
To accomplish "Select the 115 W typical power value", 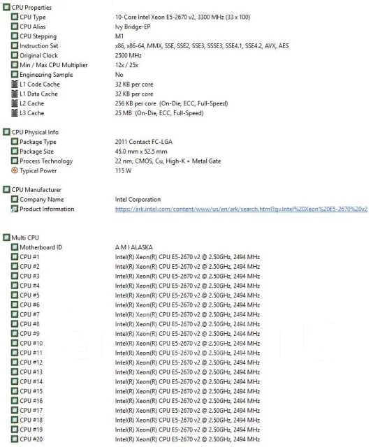I will click(x=123, y=170).
